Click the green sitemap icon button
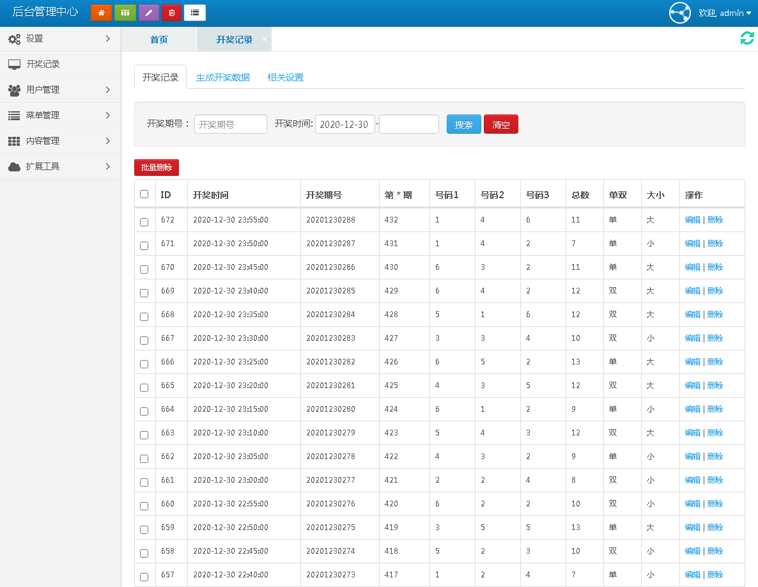 click(x=125, y=13)
